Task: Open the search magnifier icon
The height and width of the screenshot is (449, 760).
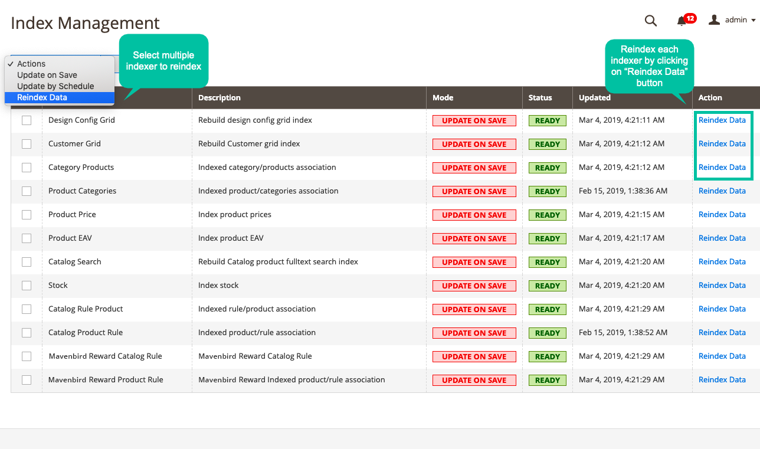Action: (x=651, y=21)
